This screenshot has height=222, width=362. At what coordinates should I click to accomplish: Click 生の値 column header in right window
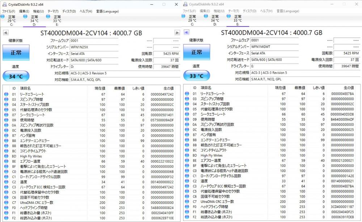point(349,88)
